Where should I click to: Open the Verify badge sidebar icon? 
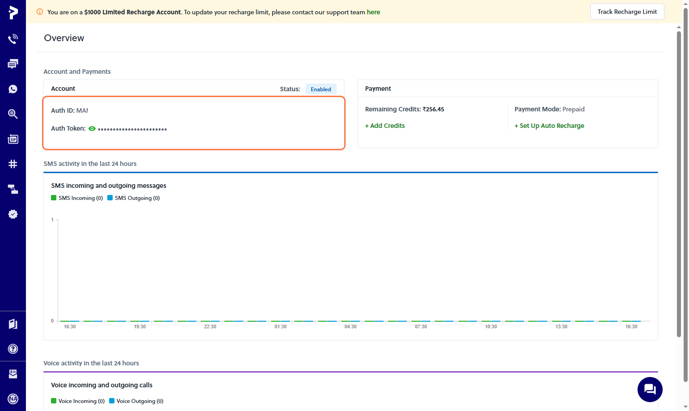(x=13, y=214)
